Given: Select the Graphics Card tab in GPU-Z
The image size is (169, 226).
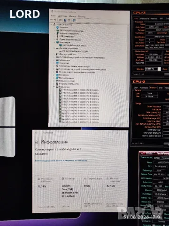Looking at the screenshot, I should [146, 157].
